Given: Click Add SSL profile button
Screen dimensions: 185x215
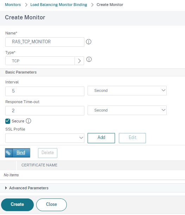Looking at the screenshot, I should (x=101, y=138).
